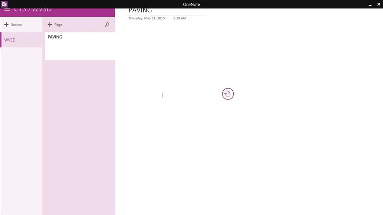This screenshot has height=215, width=383.
Task: Open the PAVING page in list
Action: pyautogui.click(x=80, y=46)
